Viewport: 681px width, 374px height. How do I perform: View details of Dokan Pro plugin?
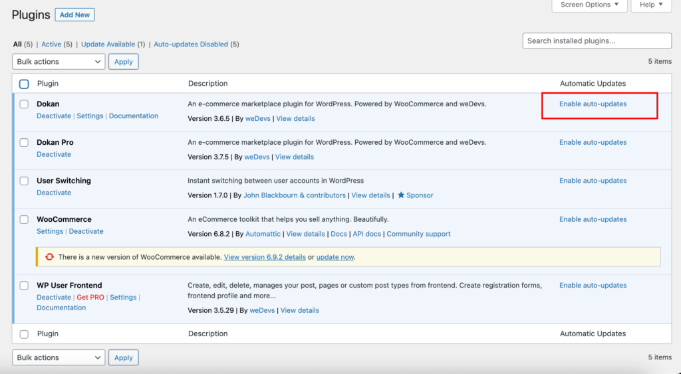(295, 157)
